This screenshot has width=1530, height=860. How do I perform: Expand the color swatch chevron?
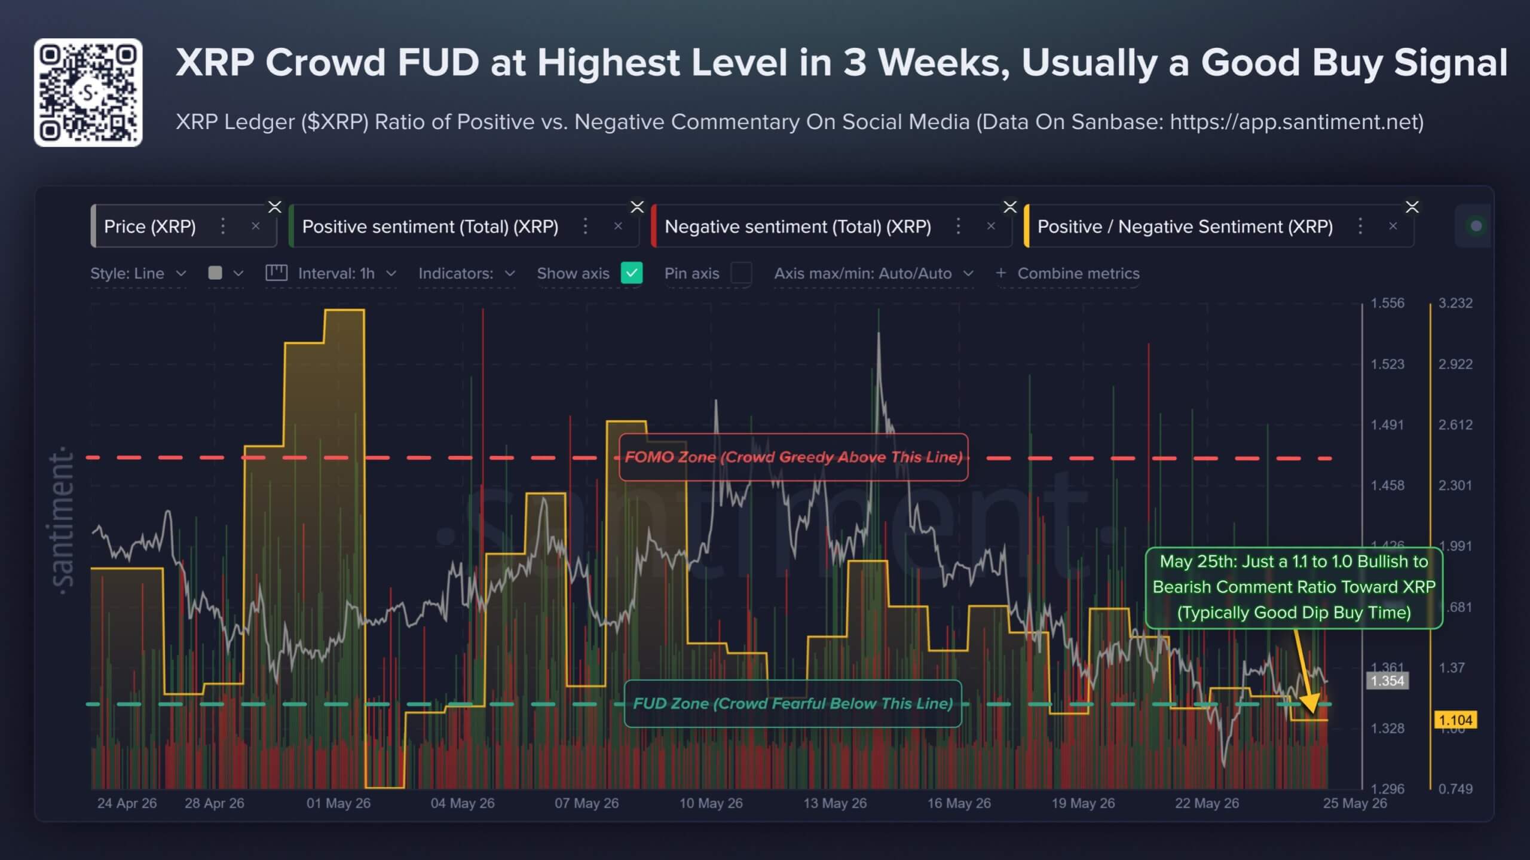[238, 274]
